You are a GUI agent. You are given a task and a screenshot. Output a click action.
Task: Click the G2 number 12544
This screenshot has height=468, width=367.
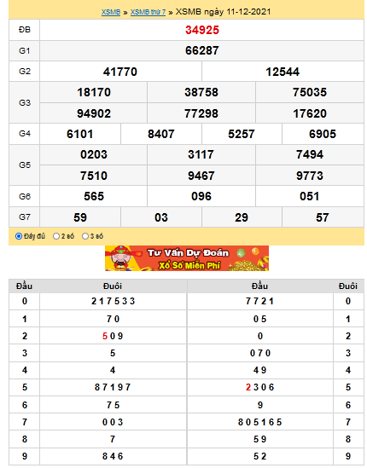pos(283,72)
